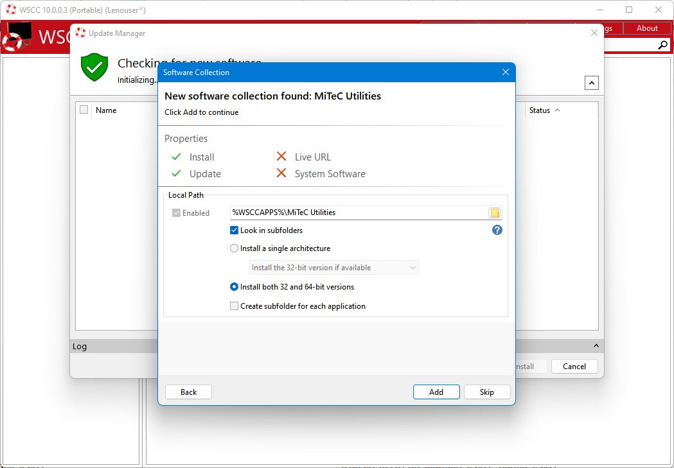The width and height of the screenshot is (674, 468).
Task: Click the WSCC lifebuoy logo in the header
Action: (x=17, y=37)
